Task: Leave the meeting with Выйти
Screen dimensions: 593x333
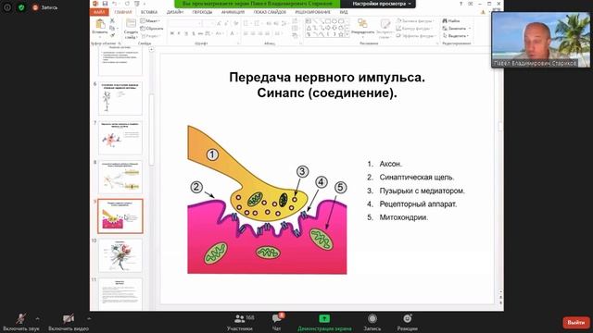Action: 576,323
